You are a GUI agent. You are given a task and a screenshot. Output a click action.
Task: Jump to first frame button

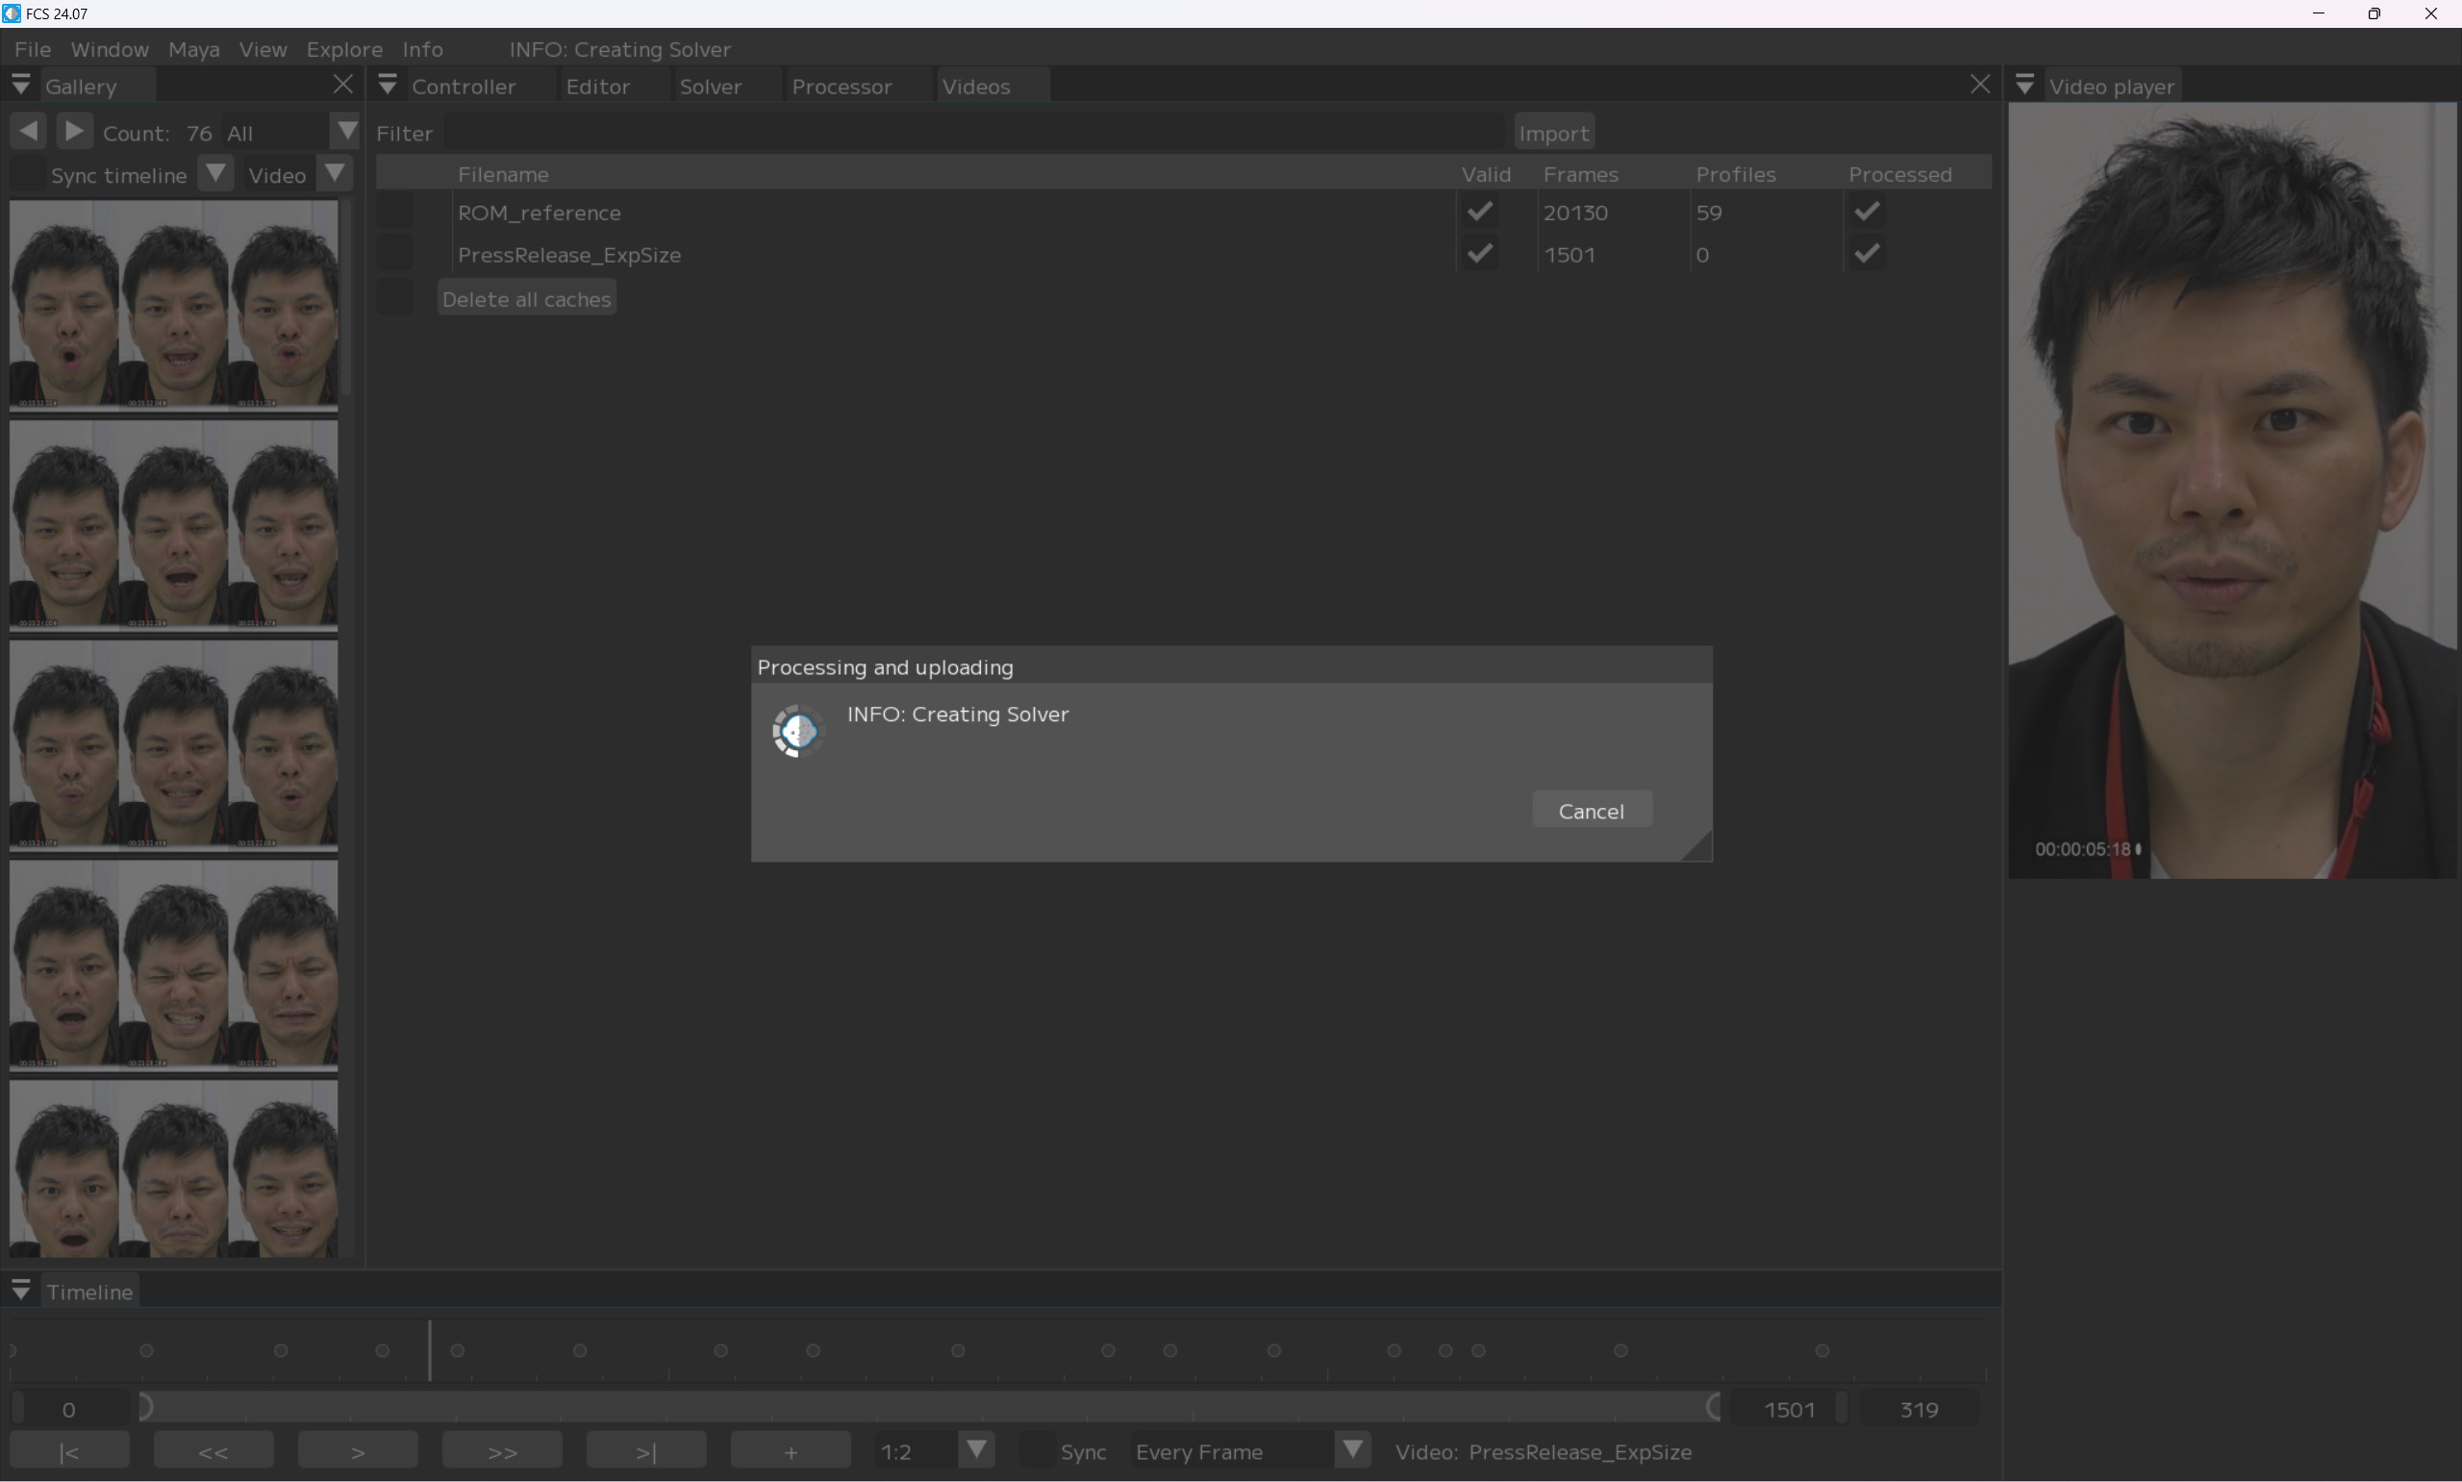69,1451
